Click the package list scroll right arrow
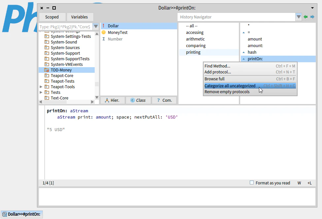The height and width of the screenshot is (219, 322). coord(92,102)
